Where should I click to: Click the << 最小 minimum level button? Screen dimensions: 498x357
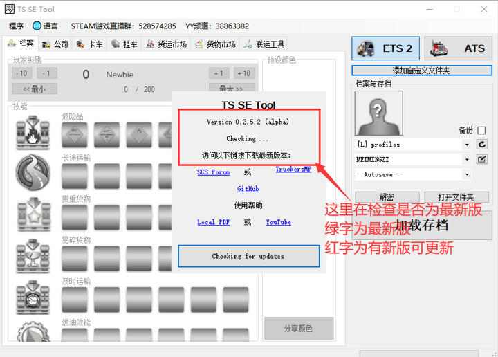[x=35, y=89]
